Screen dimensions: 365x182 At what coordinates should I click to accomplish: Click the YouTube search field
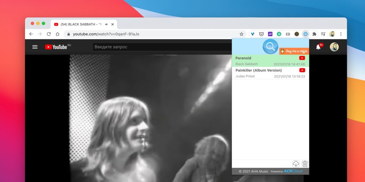(x=162, y=47)
